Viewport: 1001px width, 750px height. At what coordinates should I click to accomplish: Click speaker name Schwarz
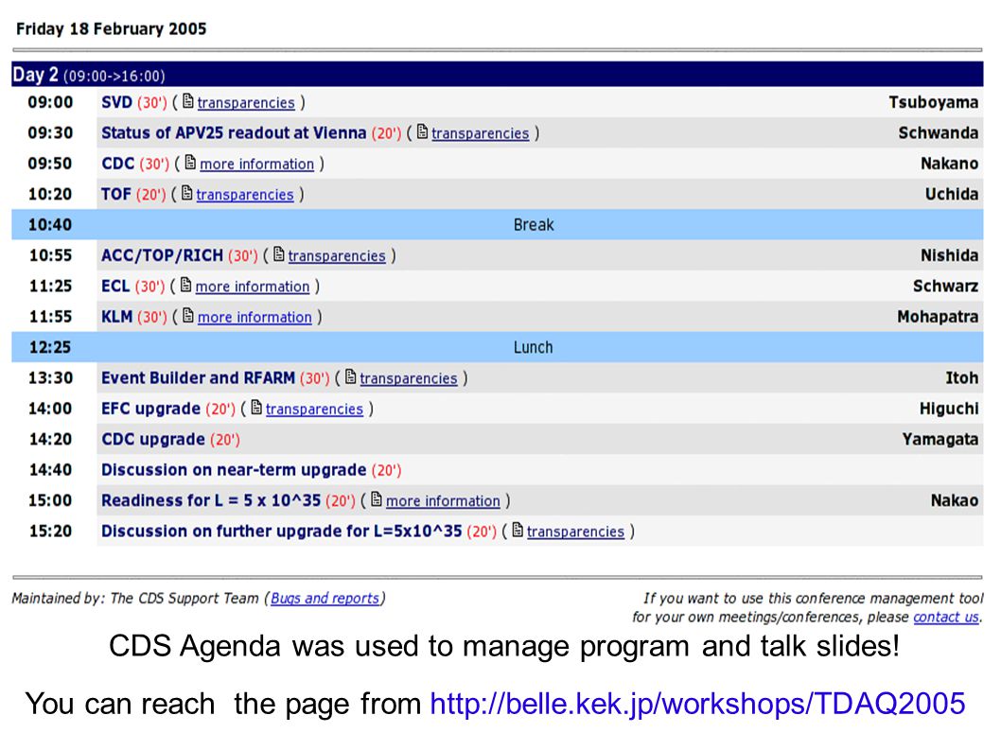[945, 286]
